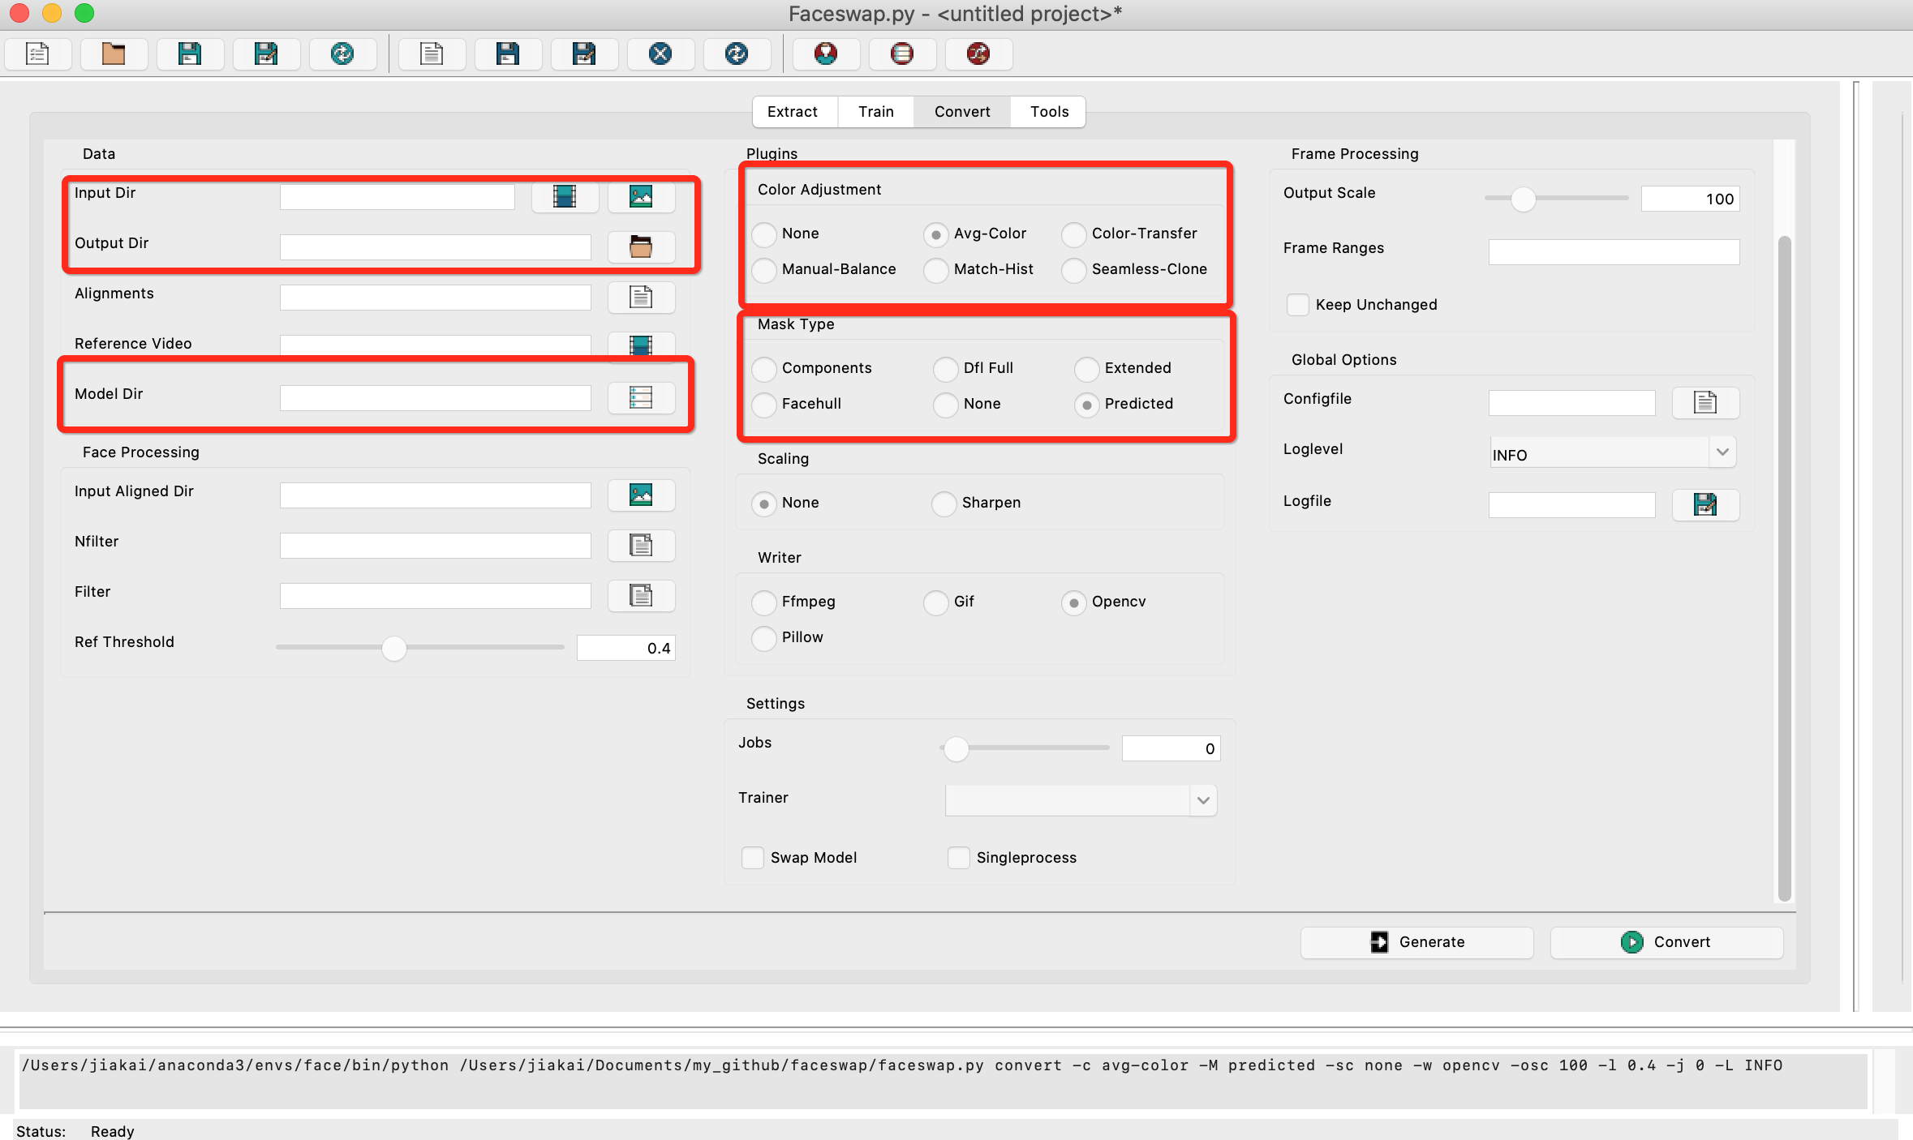Browse Model Dir with its folder icon
Viewport: 1913px width, 1140px height.
(x=641, y=397)
